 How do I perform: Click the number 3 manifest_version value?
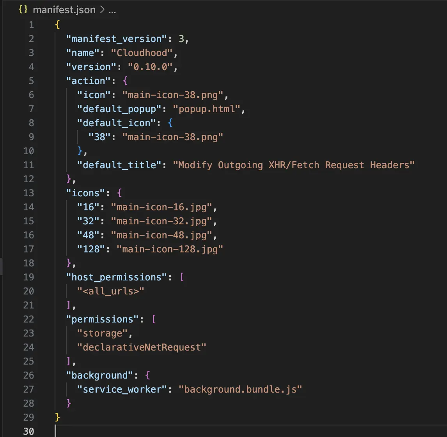coord(181,39)
